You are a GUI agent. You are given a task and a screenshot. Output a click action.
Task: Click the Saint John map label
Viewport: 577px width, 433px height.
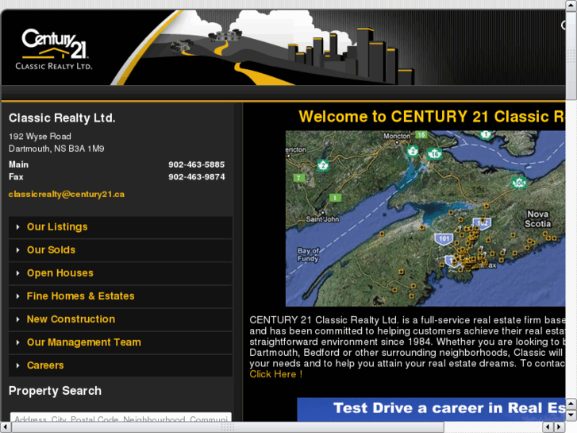click(322, 219)
